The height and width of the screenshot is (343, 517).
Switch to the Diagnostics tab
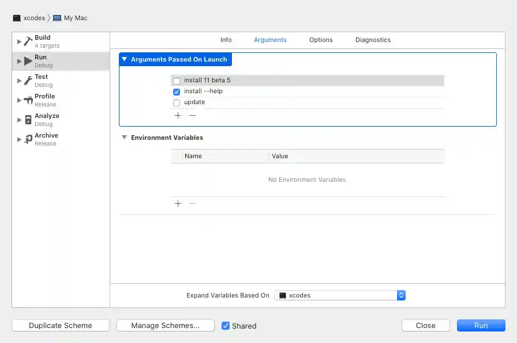coord(373,40)
